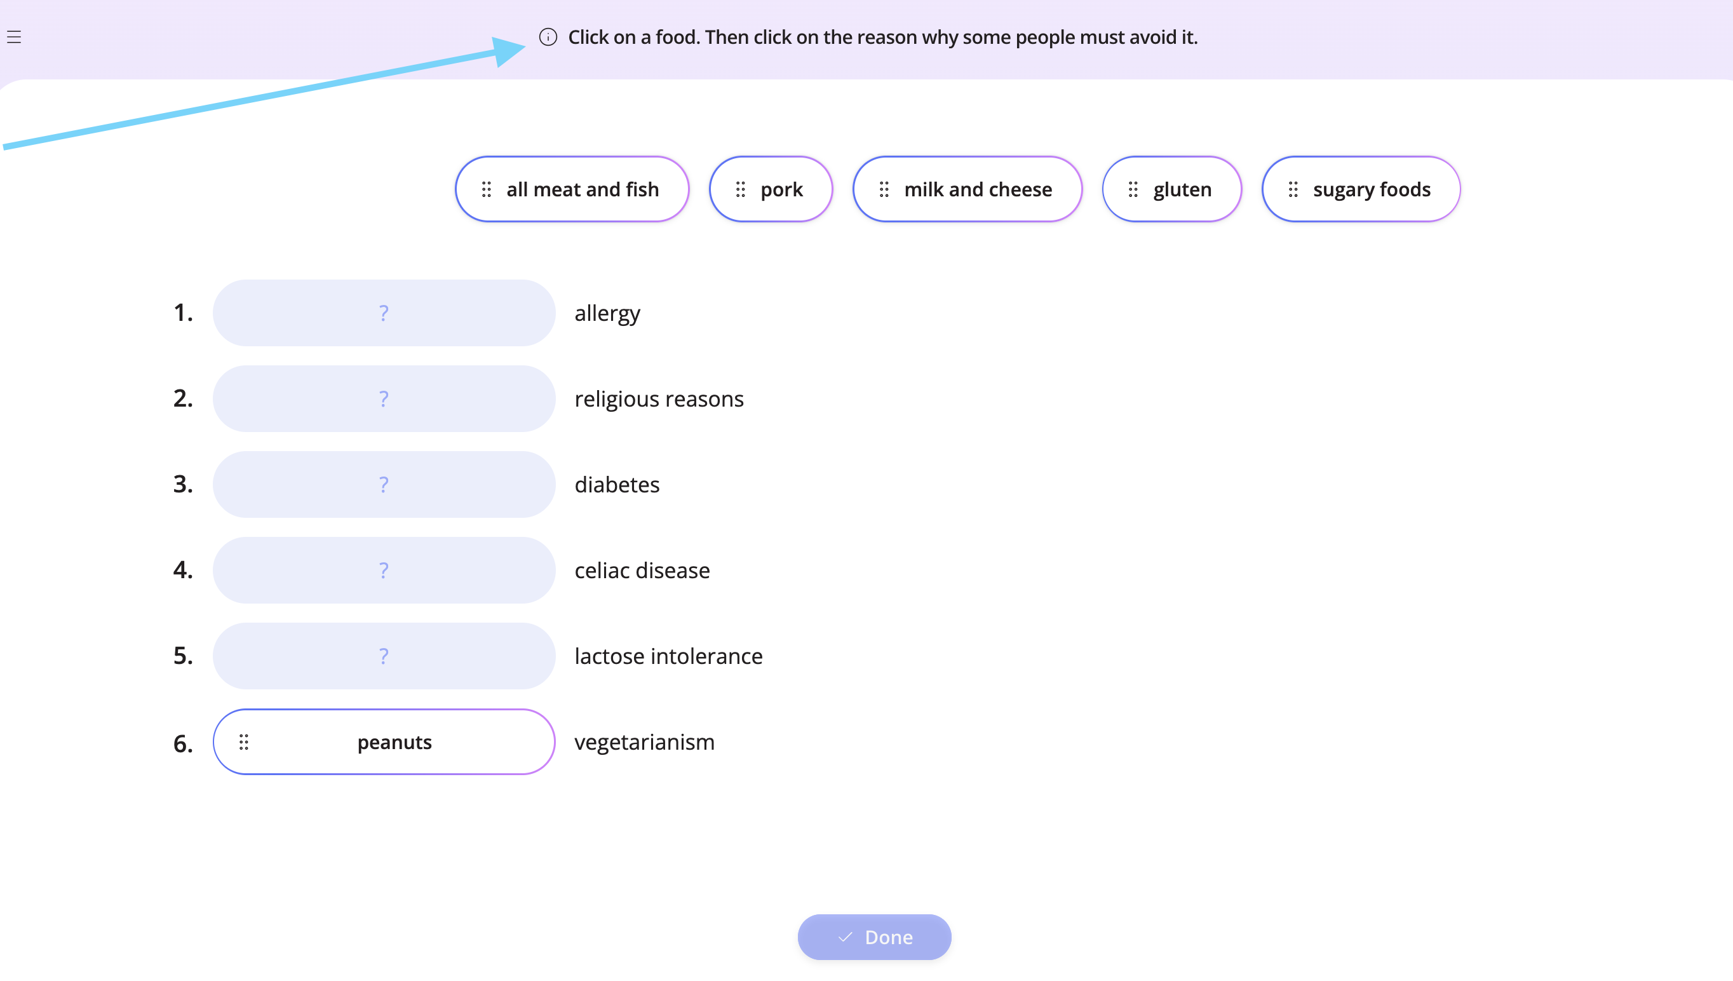Viewport: 1733px width, 981px height.
Task: Select the placed 'peanuts' answer
Action: coord(384,742)
